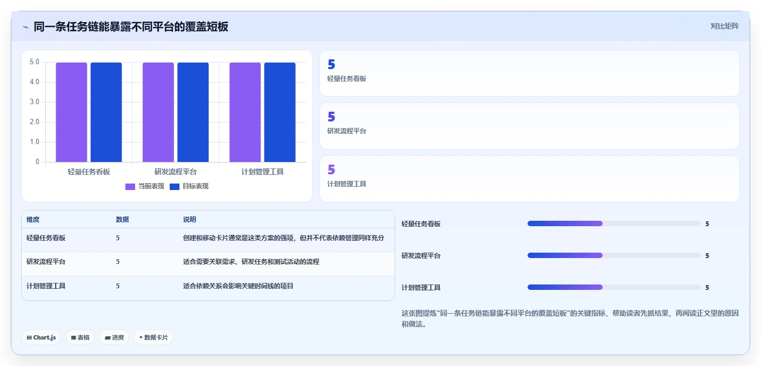
Task: Click the purple 研发流程平台 current bar
Action: pos(158,112)
